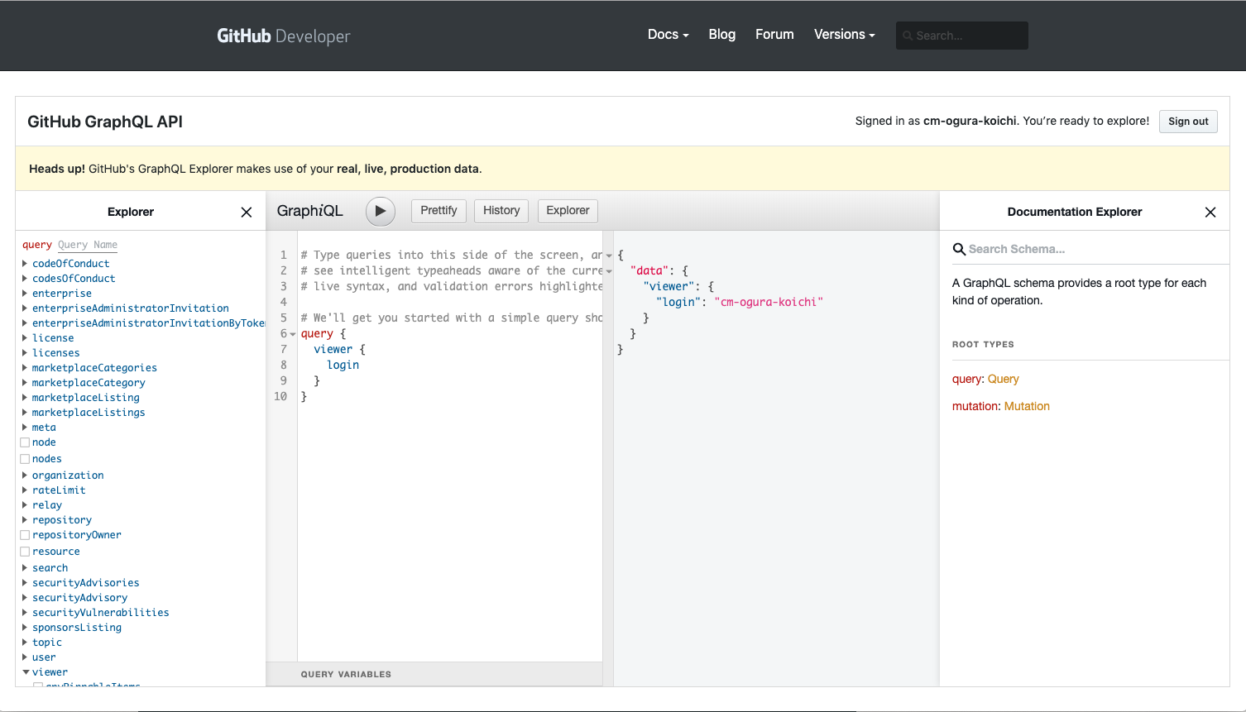Click the search icon in the top navigation bar
Screen dimensions: 1246x712
click(908, 36)
